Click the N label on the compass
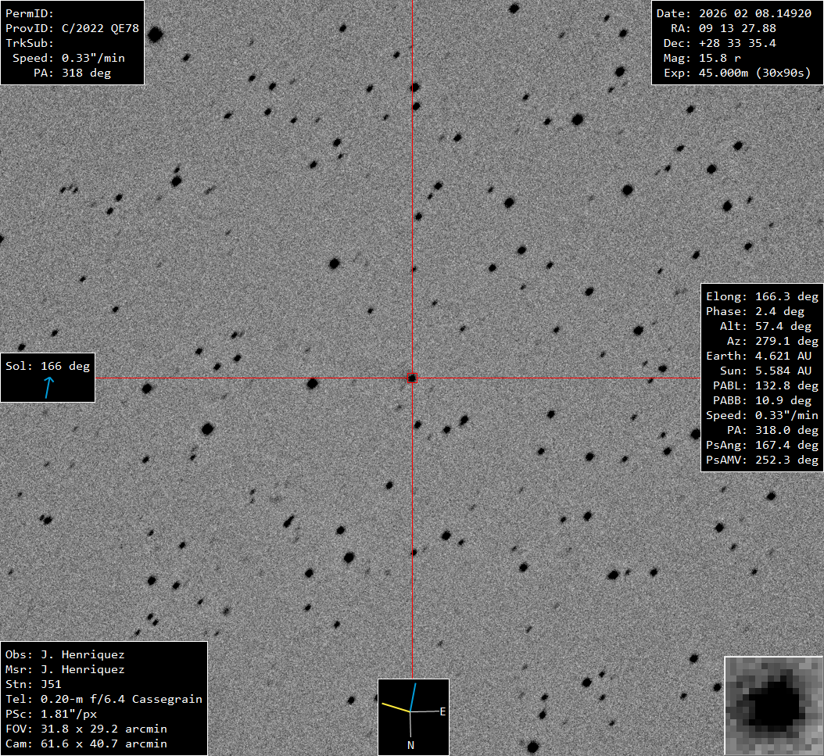Viewport: 824px width, 756px height. point(410,745)
